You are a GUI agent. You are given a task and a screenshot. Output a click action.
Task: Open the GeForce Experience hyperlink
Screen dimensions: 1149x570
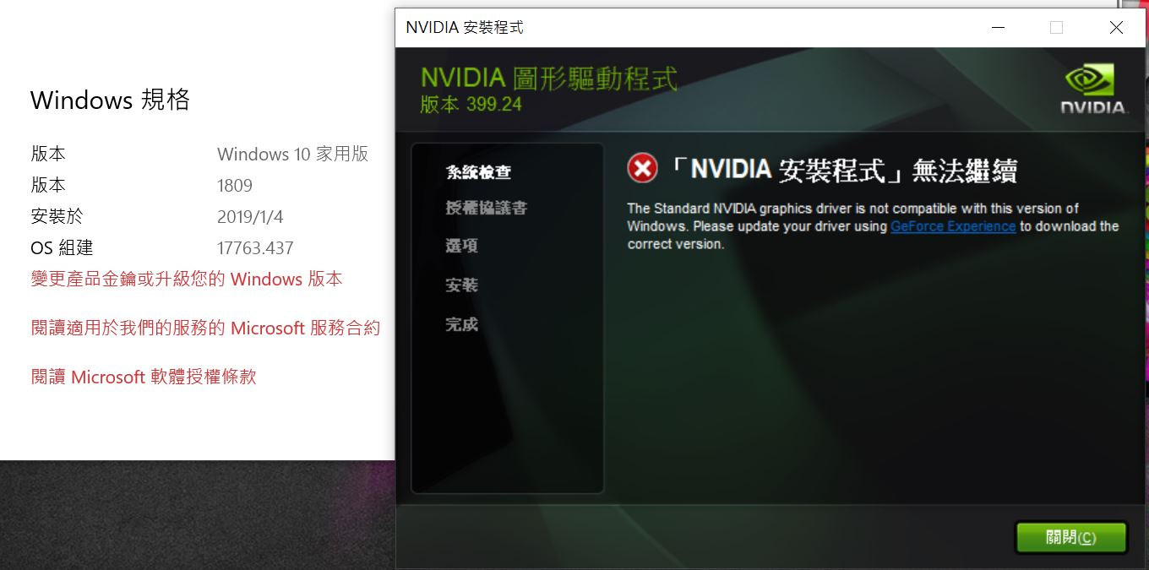point(953,225)
